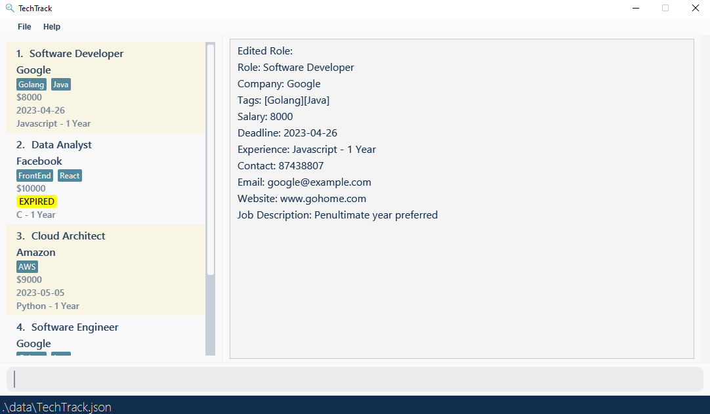
Task: Click Google under Software Developer card
Action: click(x=33, y=70)
